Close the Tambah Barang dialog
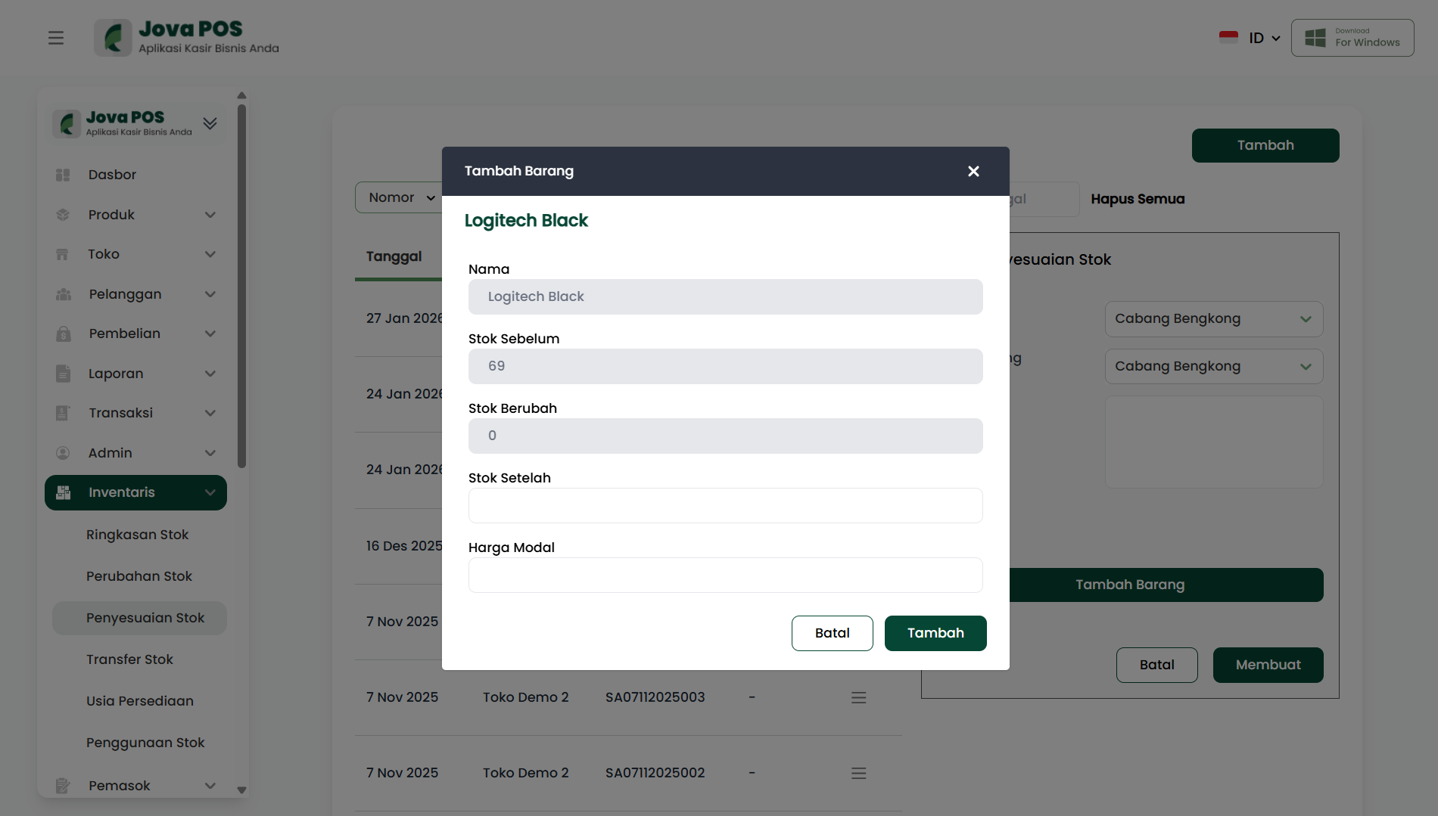This screenshot has height=816, width=1438. tap(973, 172)
